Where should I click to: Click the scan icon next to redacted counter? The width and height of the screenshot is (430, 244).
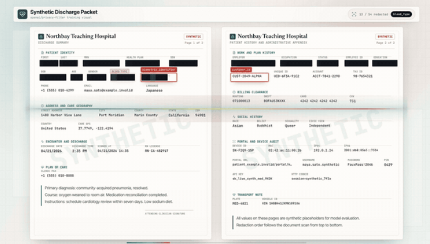pos(354,14)
